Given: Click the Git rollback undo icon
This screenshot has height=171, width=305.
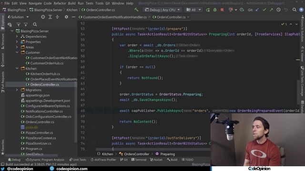Looking at the screenshot, I should coord(286,9).
